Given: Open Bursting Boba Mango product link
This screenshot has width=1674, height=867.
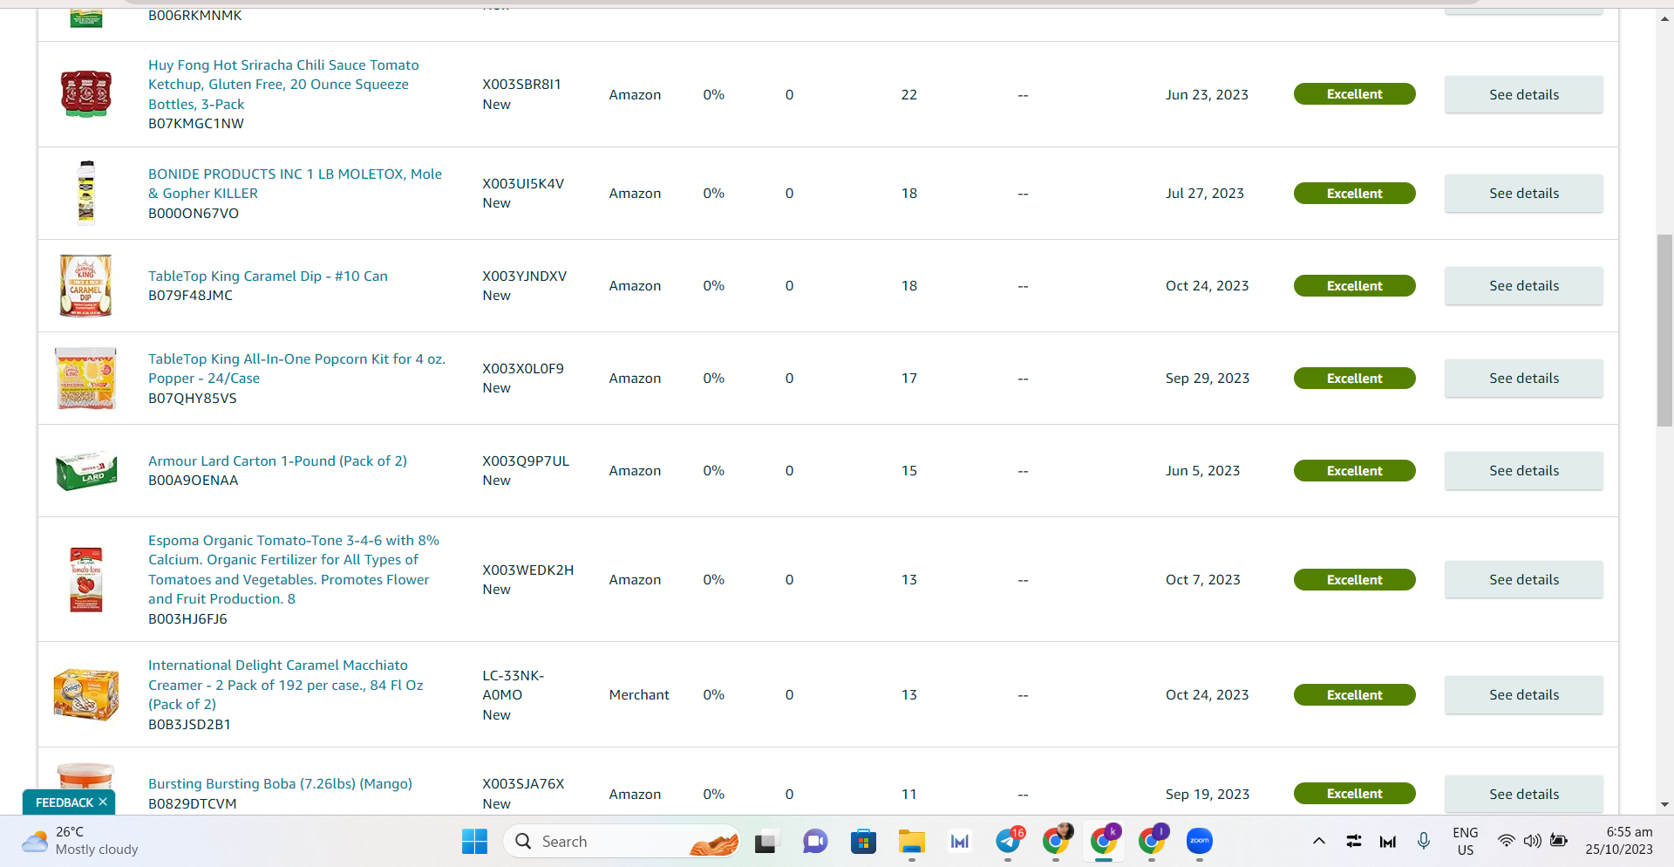Looking at the screenshot, I should (x=280, y=783).
